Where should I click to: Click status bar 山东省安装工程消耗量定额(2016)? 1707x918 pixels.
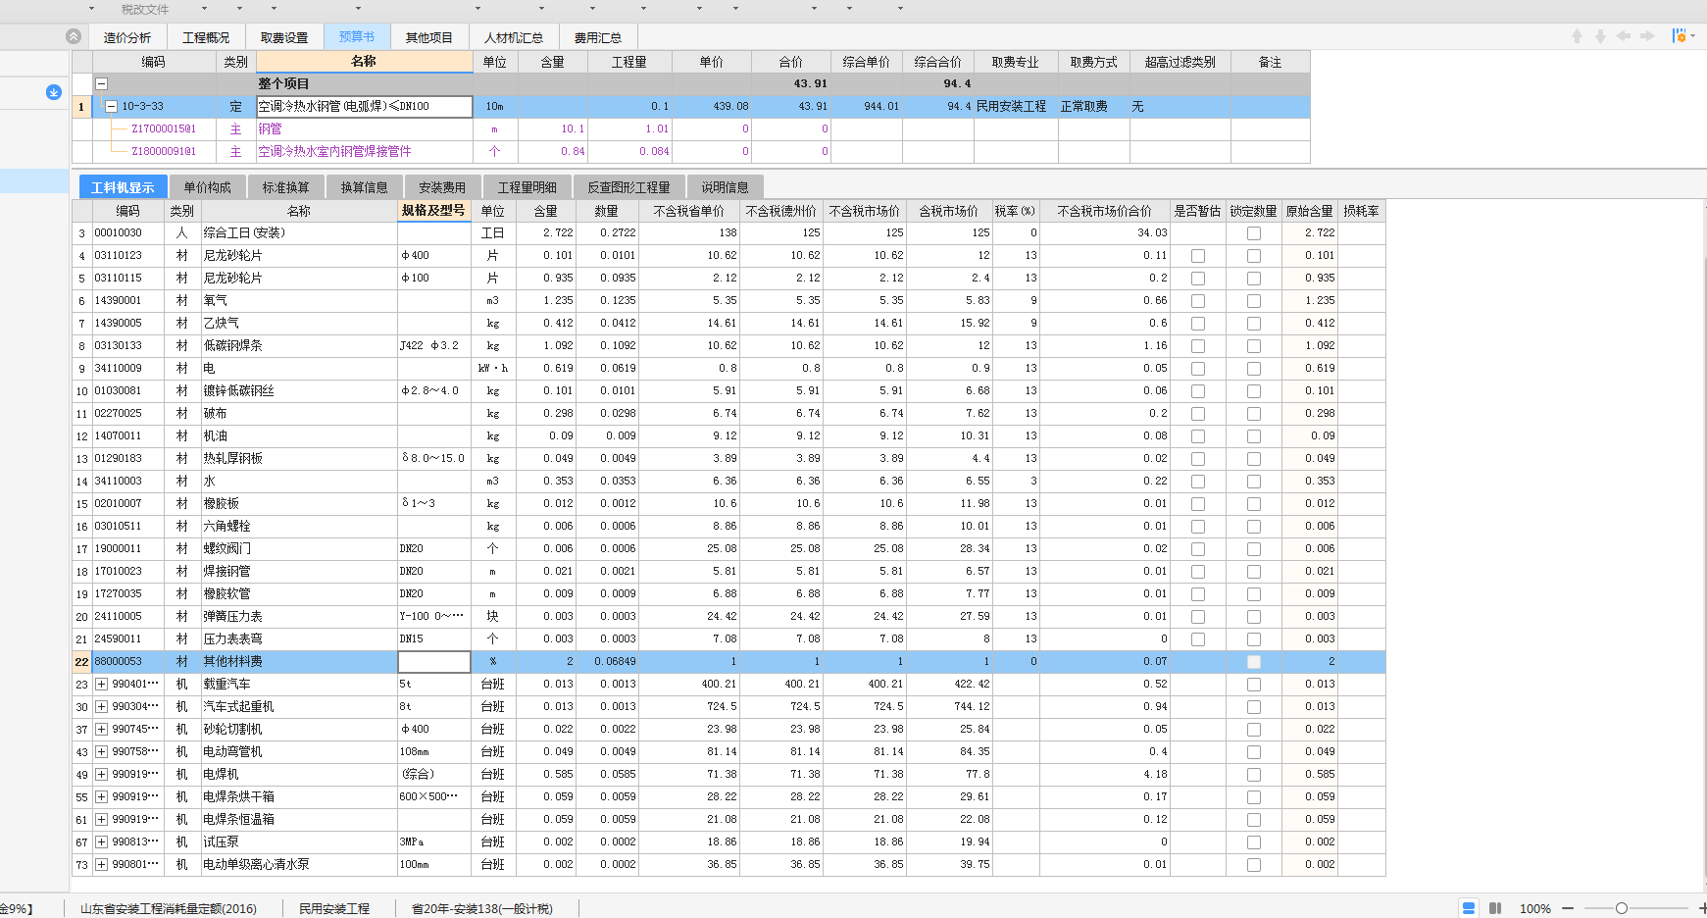[169, 909]
